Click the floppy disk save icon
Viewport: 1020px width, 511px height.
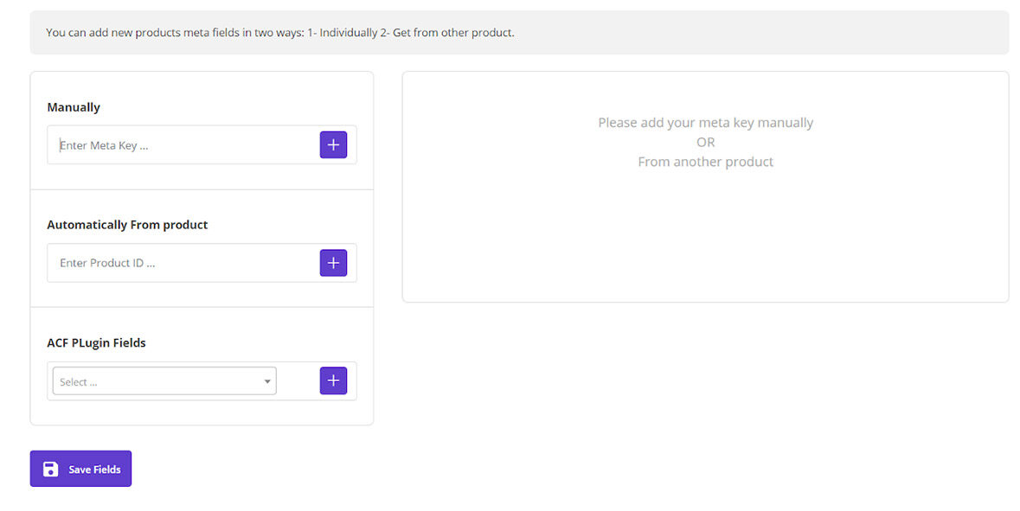coord(51,469)
